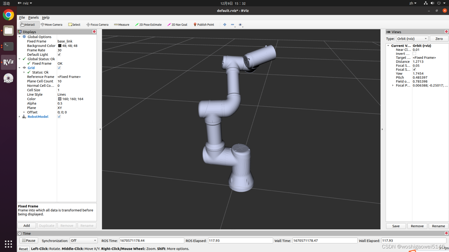Open the Activities overview
This screenshot has height=252, width=449.
(6, 3)
